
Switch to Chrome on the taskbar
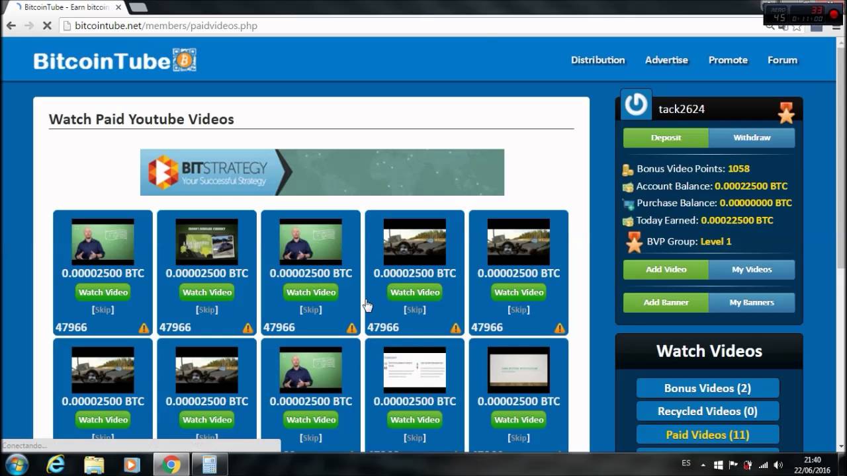[171, 465]
